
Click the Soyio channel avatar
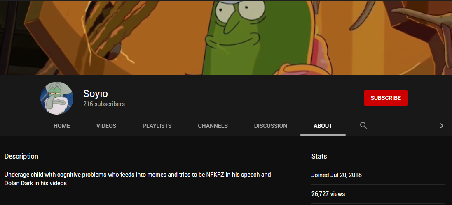coord(57,98)
